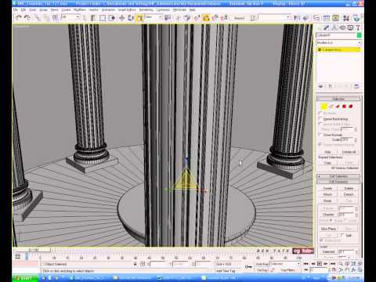Open the Modifiers menu
Screen dimensions: 376x282
coord(80,9)
